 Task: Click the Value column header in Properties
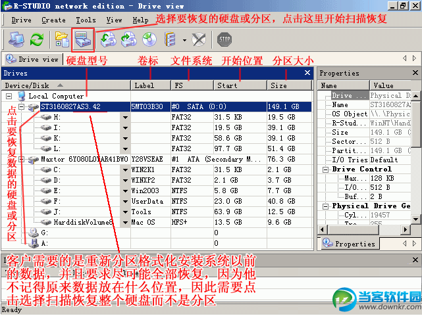coord(390,85)
